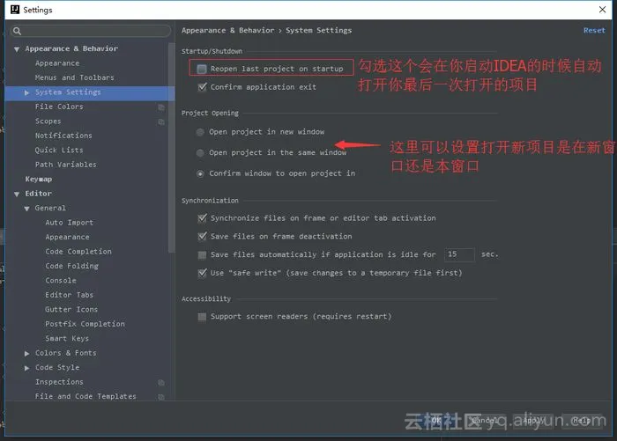Click the Help button
The height and width of the screenshot is (441, 617).
point(581,420)
